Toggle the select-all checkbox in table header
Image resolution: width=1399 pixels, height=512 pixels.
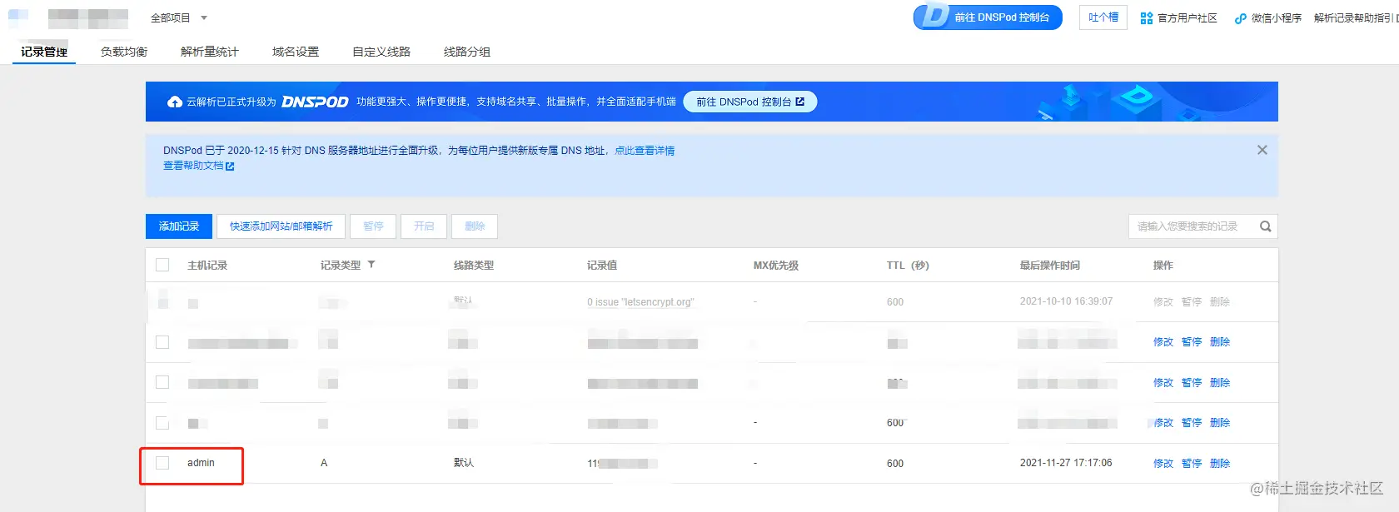point(162,265)
